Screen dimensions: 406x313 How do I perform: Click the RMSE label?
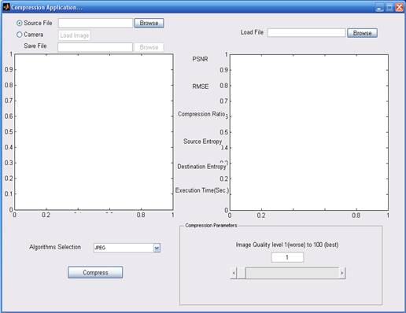pos(201,87)
